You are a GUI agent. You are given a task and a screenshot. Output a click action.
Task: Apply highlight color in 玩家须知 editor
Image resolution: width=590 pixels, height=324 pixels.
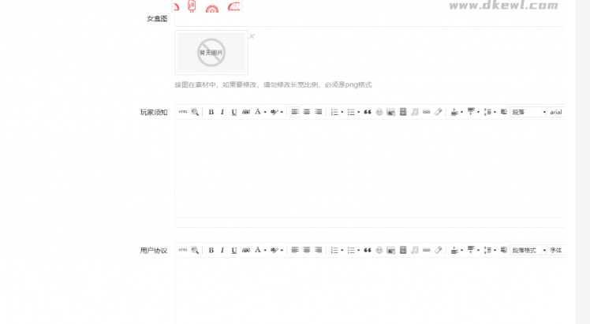click(x=274, y=112)
